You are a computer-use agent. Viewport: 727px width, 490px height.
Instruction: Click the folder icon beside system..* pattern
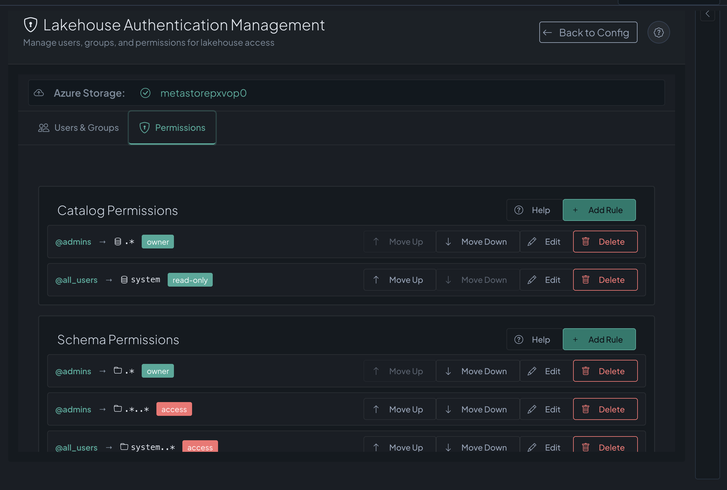tap(124, 447)
